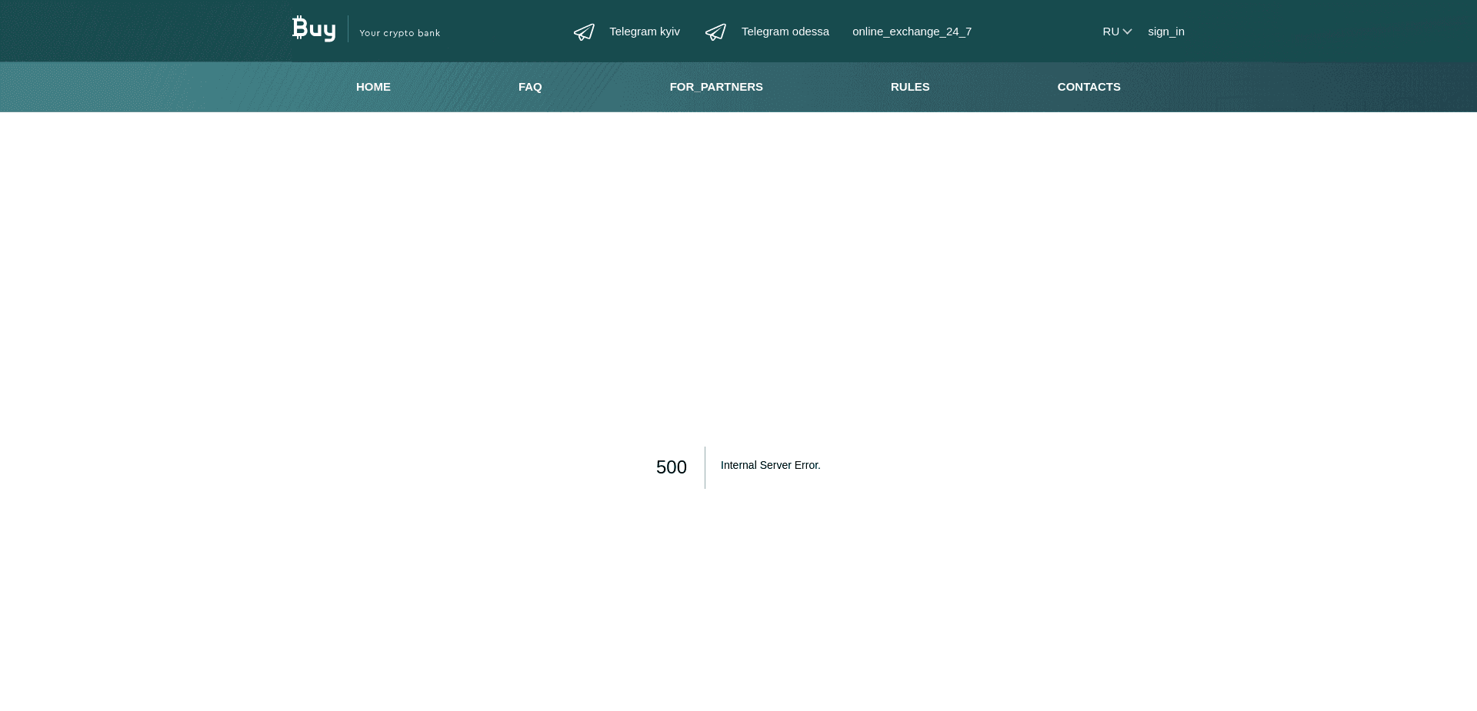Click the 500 Internal Server Error message
1477x711 pixels.
coord(738,467)
